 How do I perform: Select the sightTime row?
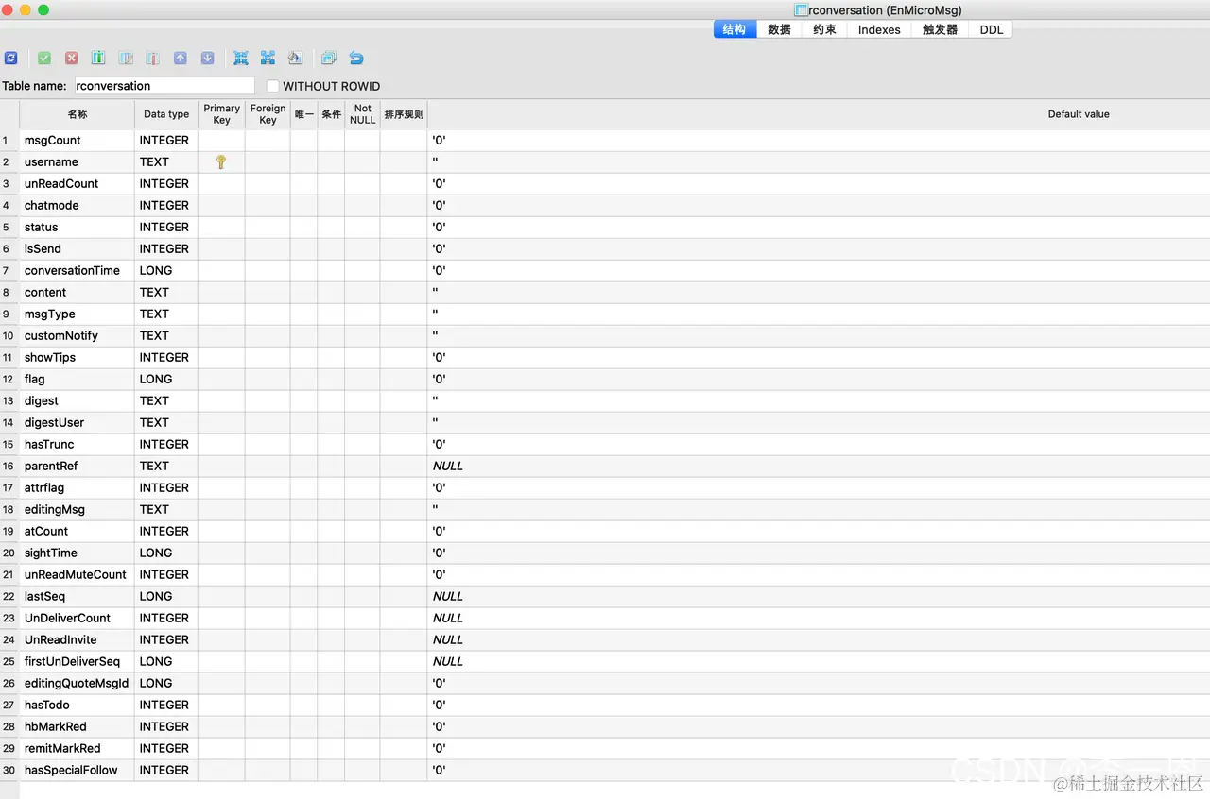coord(605,553)
